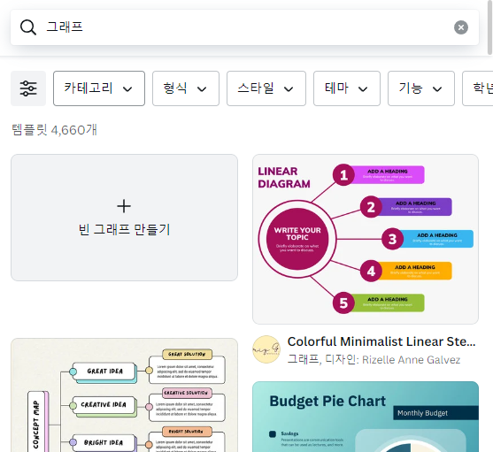This screenshot has height=452, width=493.
Task: Expand the 카테고리 dropdown
Action: pos(99,88)
